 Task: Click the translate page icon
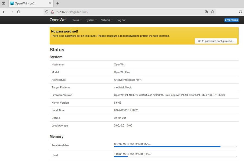207,12
